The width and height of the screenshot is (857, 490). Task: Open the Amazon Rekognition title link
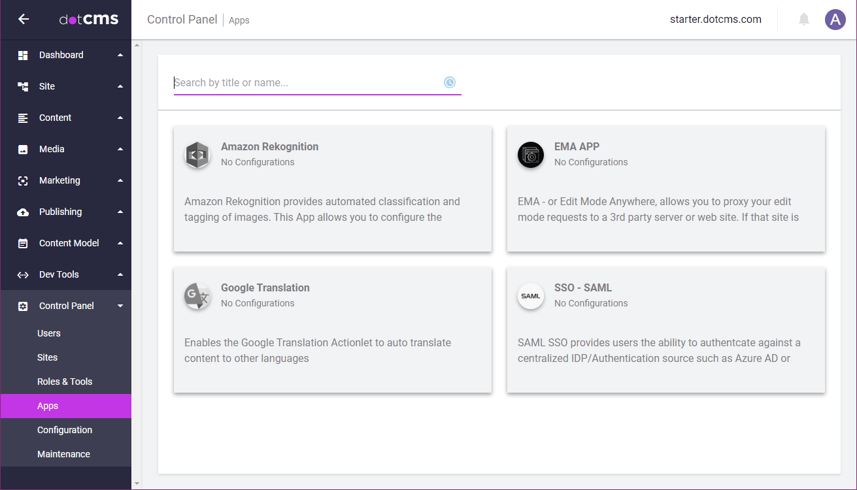point(269,147)
